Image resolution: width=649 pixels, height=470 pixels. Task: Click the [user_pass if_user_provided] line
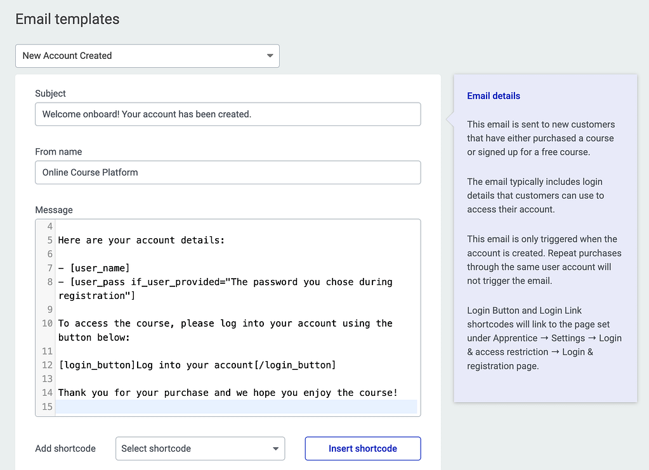tap(225, 289)
